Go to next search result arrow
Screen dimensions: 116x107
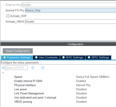(43, 68)
